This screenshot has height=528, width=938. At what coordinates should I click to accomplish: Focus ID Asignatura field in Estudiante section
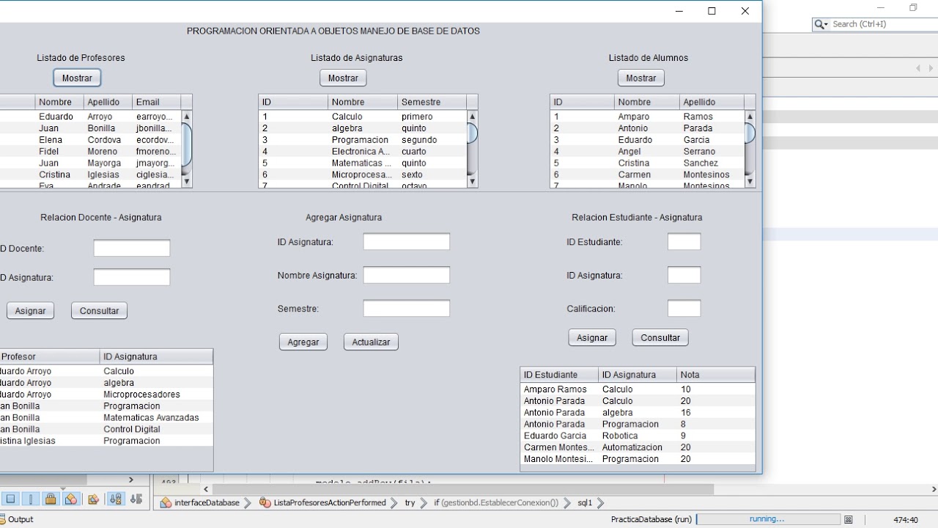684,275
